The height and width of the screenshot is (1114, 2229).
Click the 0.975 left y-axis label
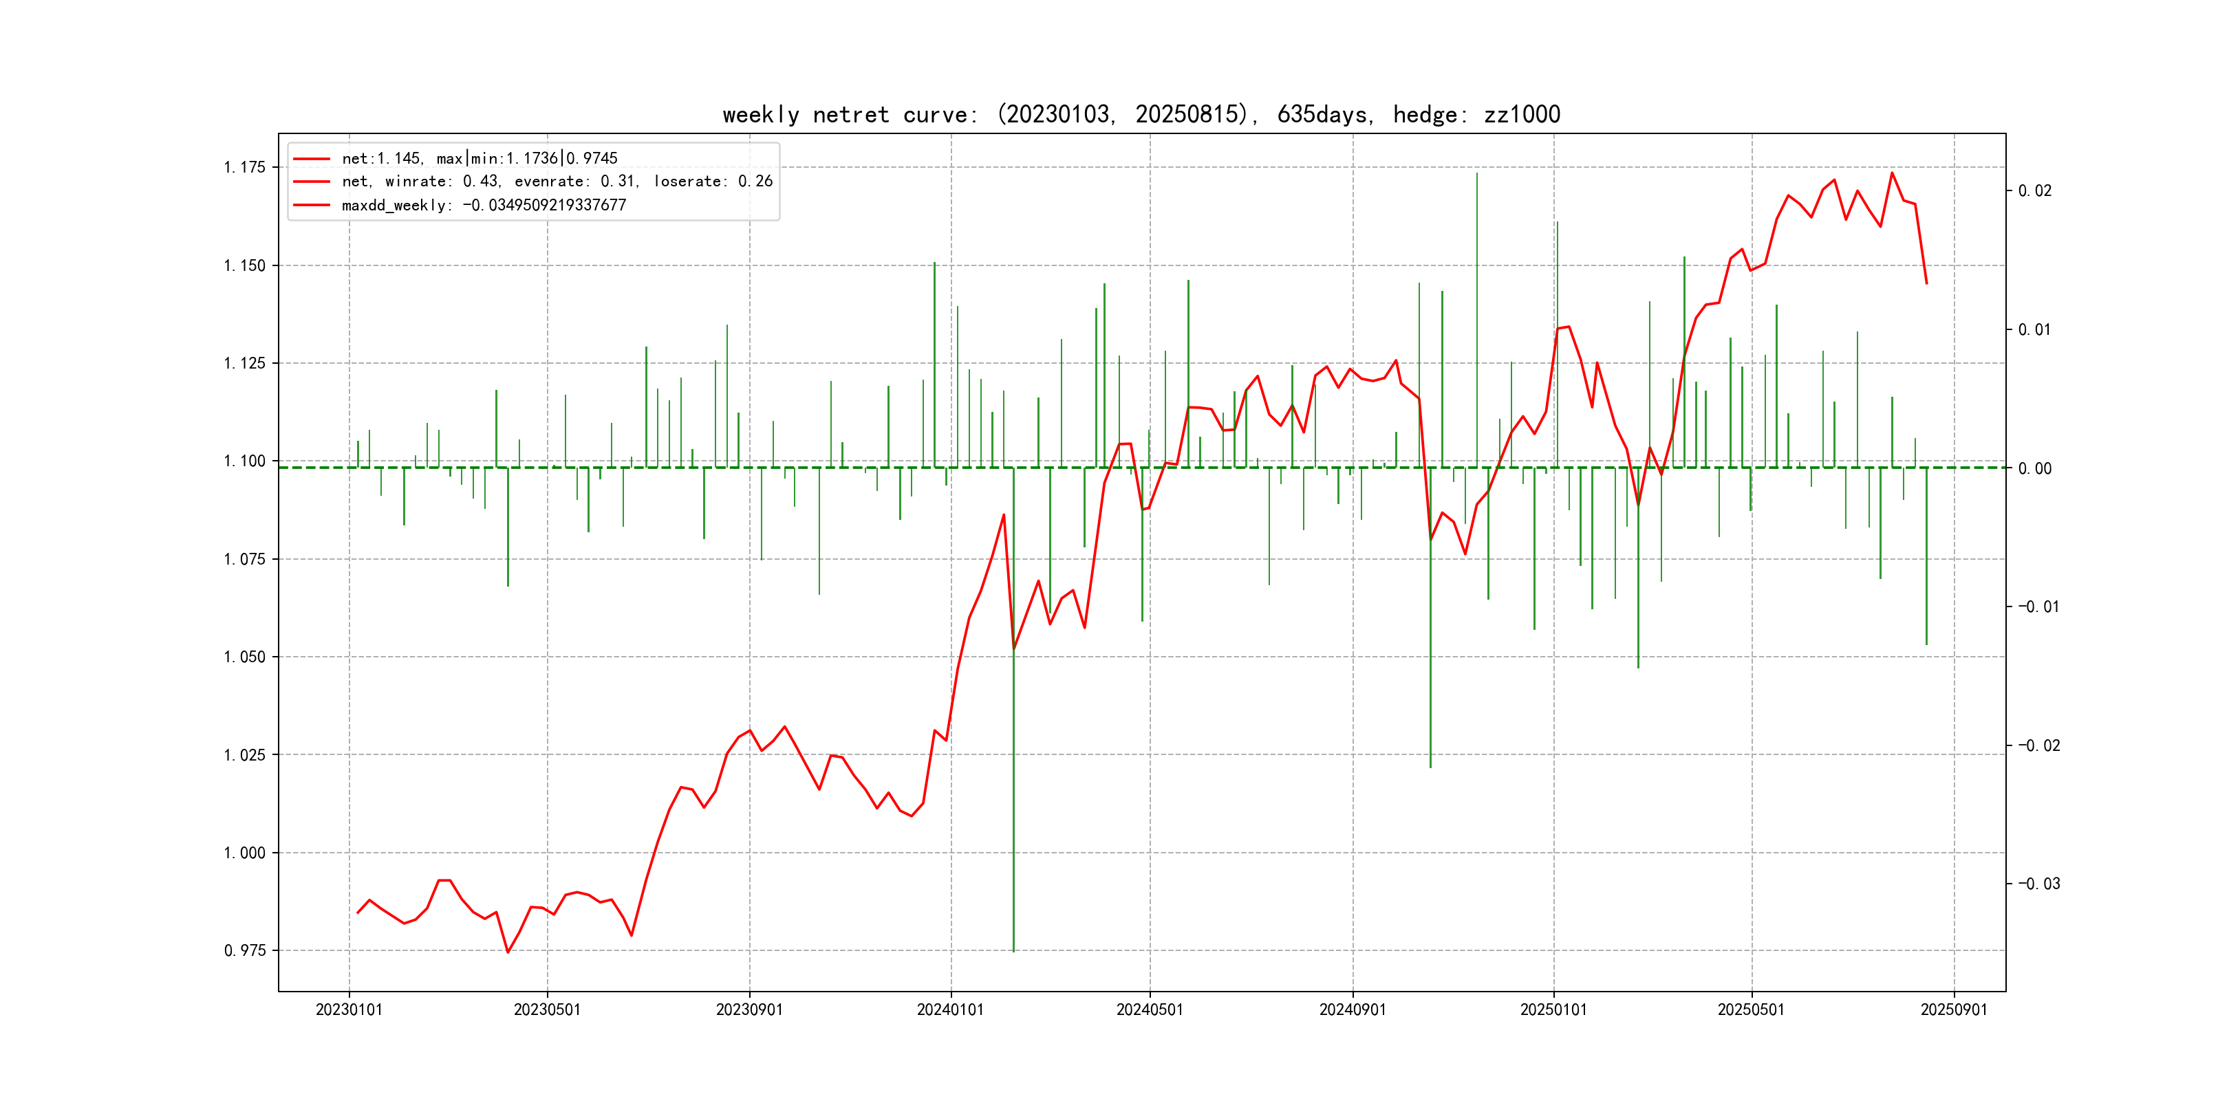tap(245, 950)
